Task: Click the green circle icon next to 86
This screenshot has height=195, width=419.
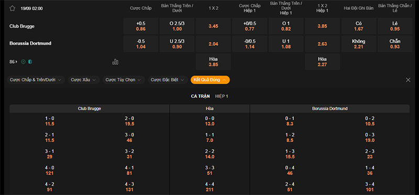Action: click(x=23, y=62)
